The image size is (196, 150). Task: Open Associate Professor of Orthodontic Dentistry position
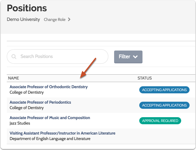(x=49, y=87)
